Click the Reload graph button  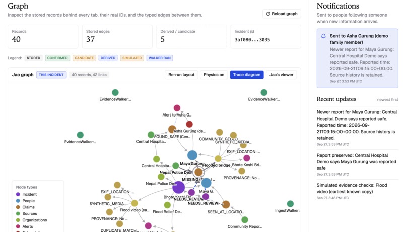(282, 14)
